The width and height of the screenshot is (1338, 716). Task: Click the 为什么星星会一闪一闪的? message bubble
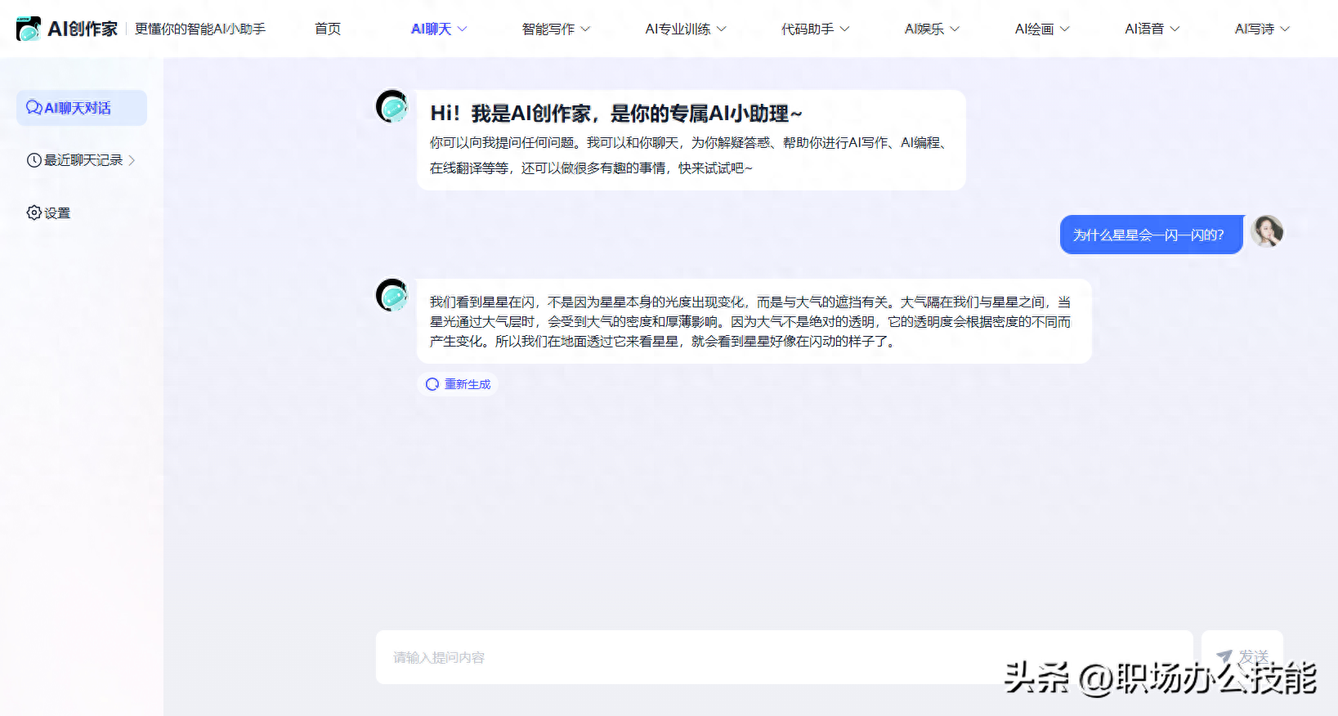[1151, 235]
